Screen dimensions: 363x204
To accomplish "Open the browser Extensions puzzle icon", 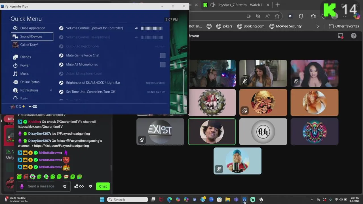I will click(x=301, y=16).
